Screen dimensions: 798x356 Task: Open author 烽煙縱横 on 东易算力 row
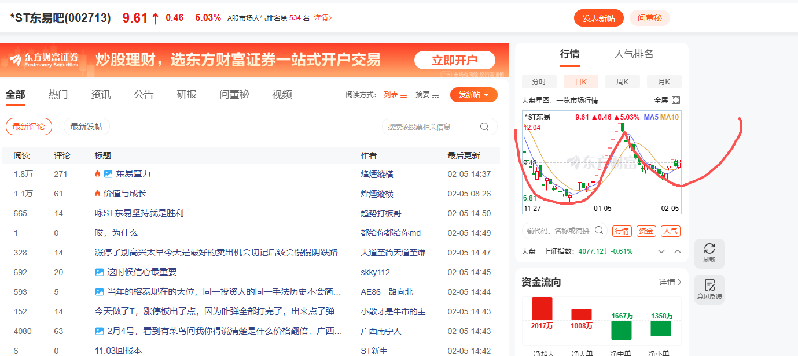coord(377,174)
